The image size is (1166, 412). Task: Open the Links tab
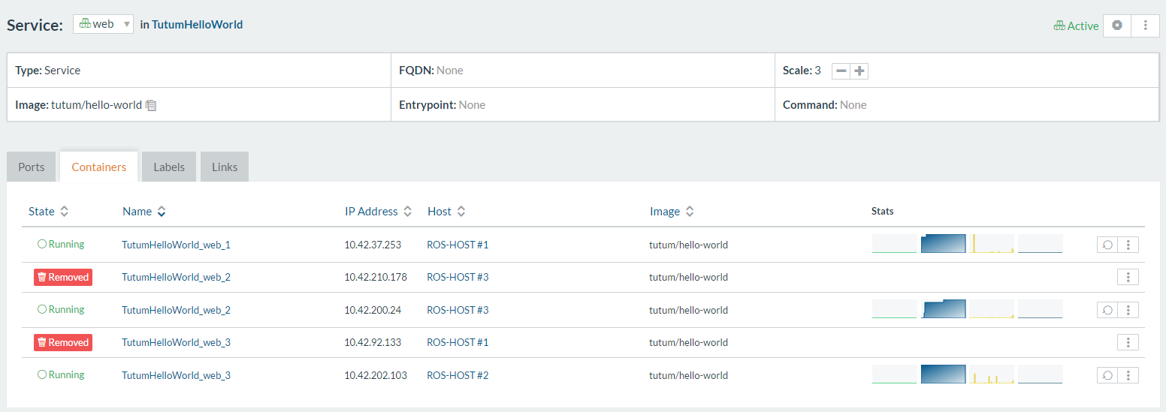point(225,167)
